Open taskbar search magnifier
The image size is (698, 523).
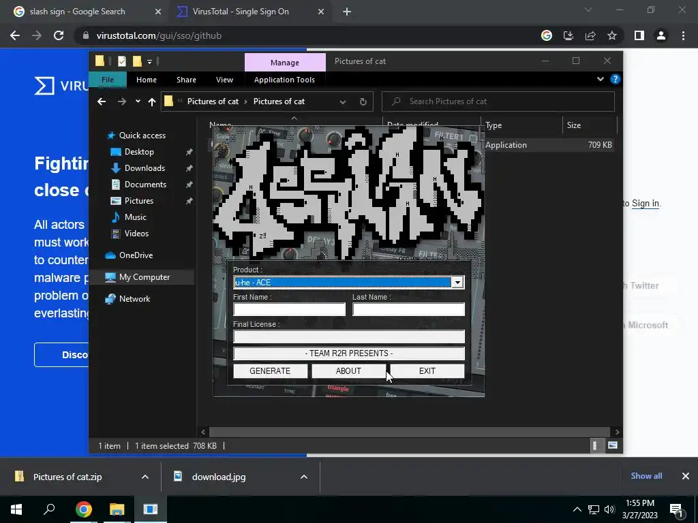[49, 509]
